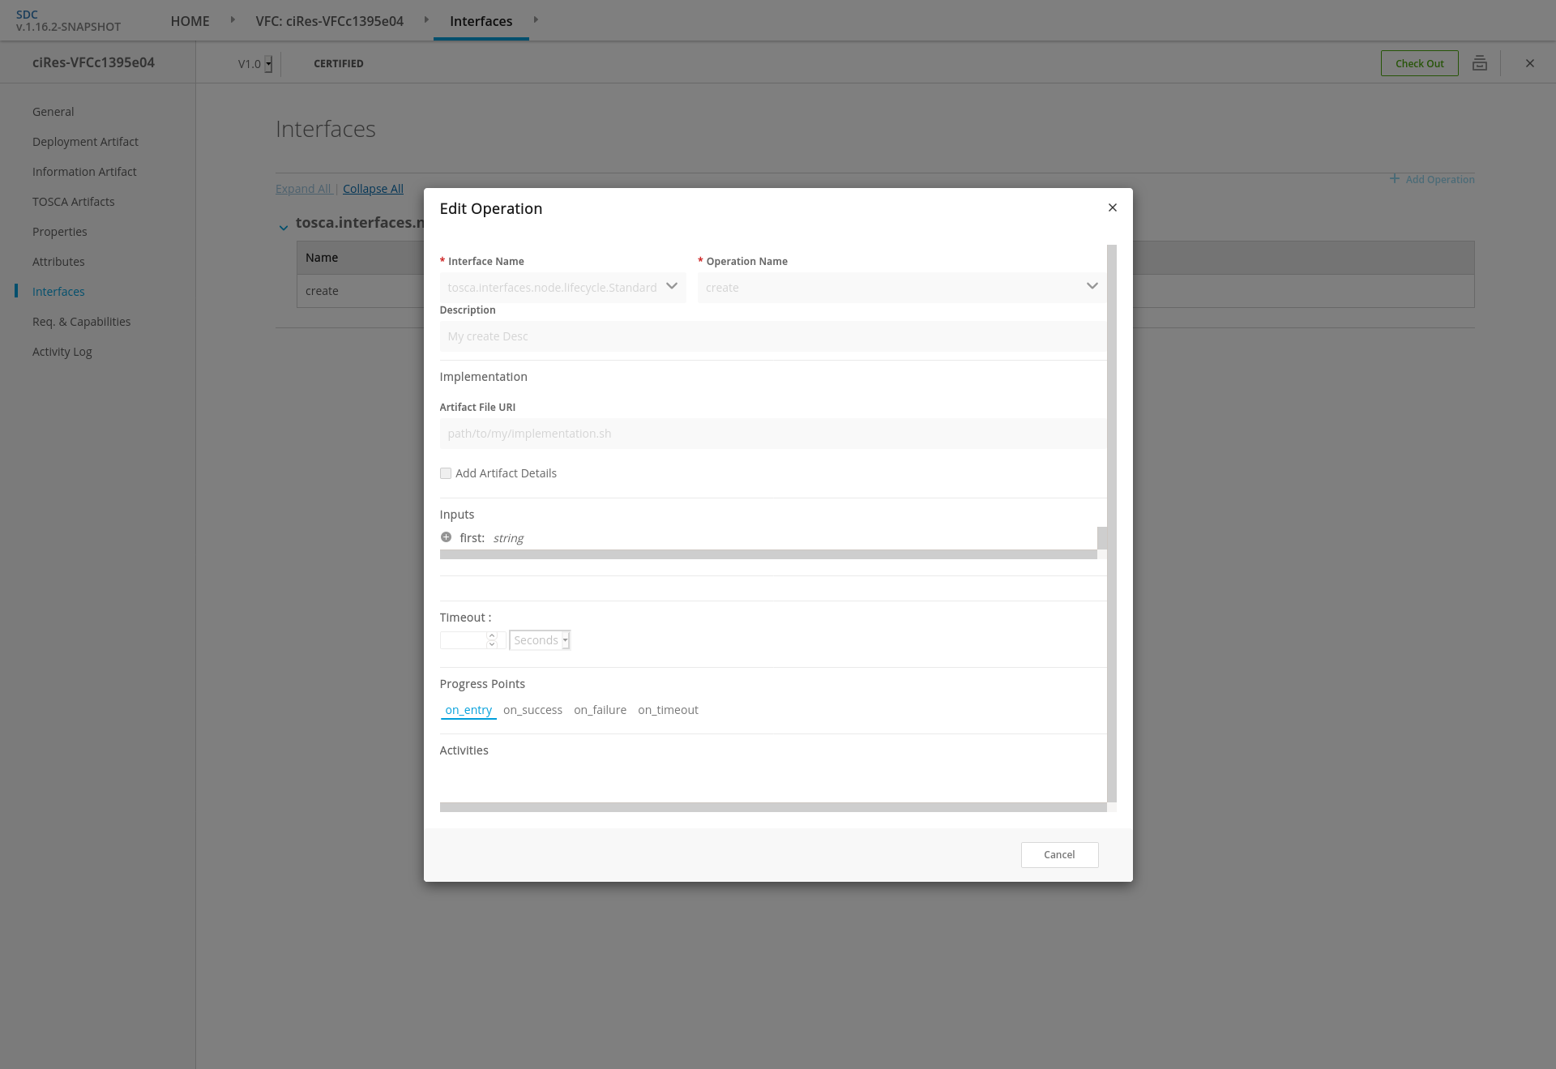The height and width of the screenshot is (1069, 1556).
Task: Collapse the tosca.interfaces chevron expander
Action: [284, 228]
